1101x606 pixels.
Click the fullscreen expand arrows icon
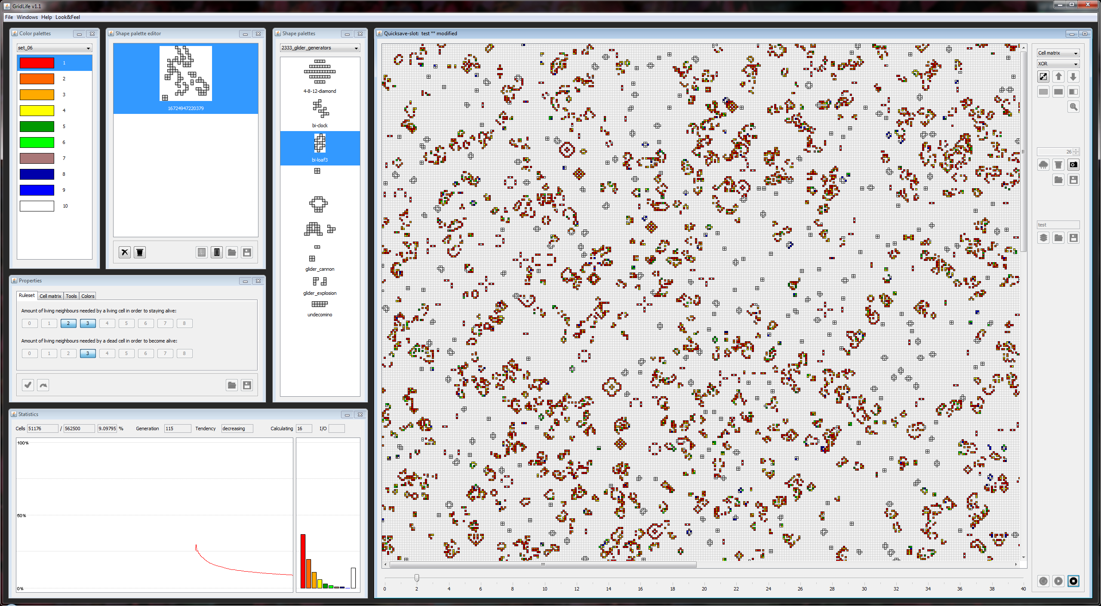(x=1043, y=77)
